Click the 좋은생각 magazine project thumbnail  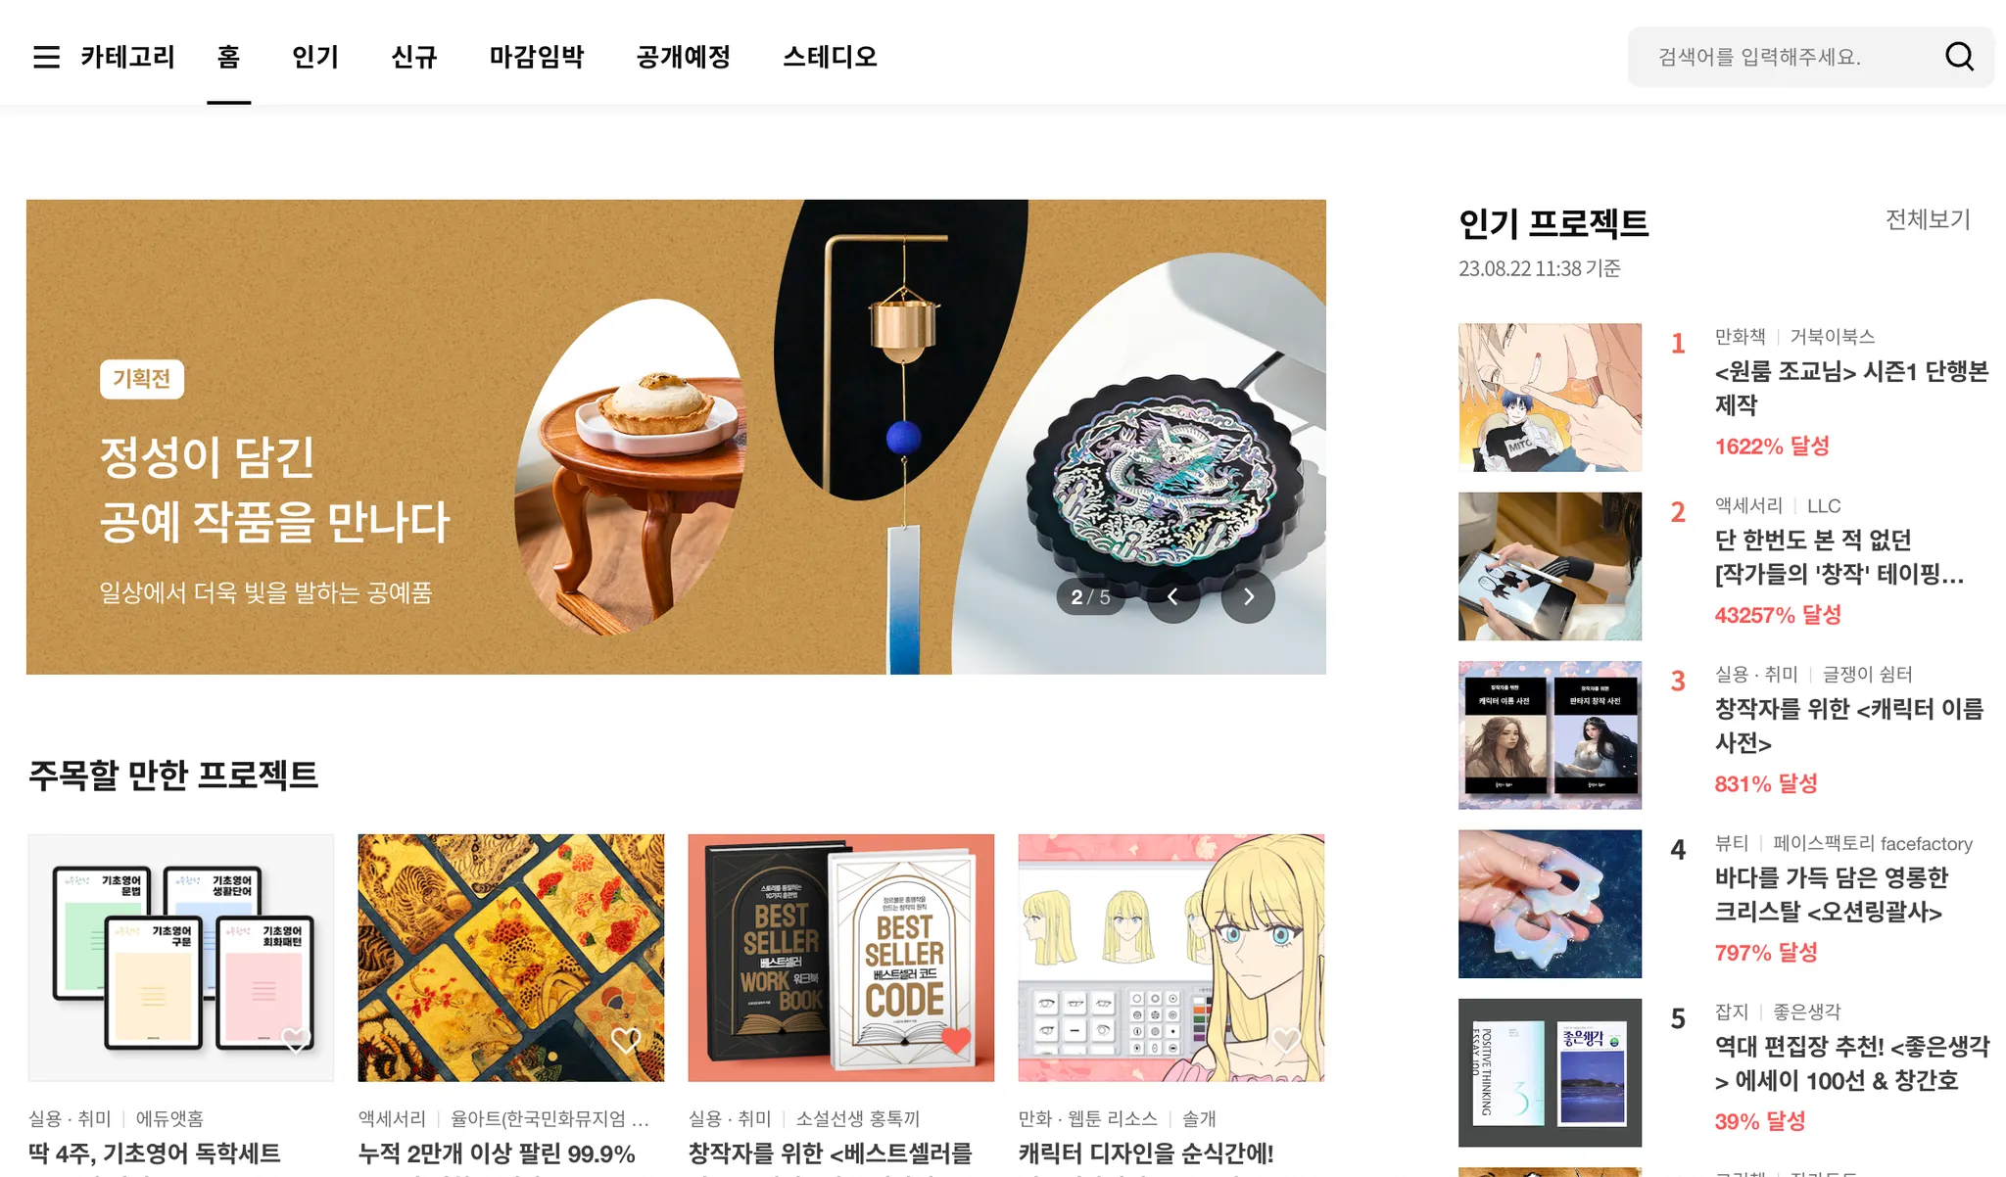click(1550, 1072)
